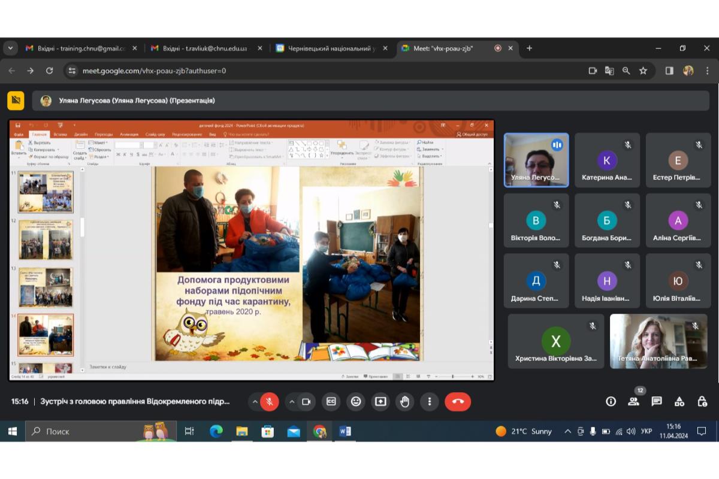Image resolution: width=719 pixels, height=479 pixels.
Task: Click the present now icon
Action: point(380,402)
